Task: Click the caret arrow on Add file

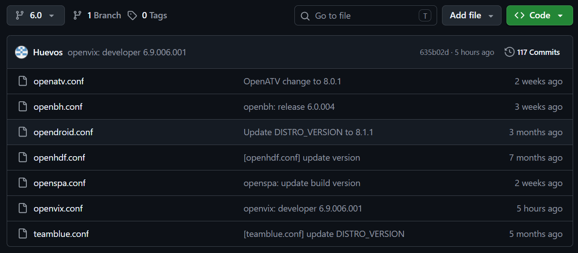Action: point(491,16)
